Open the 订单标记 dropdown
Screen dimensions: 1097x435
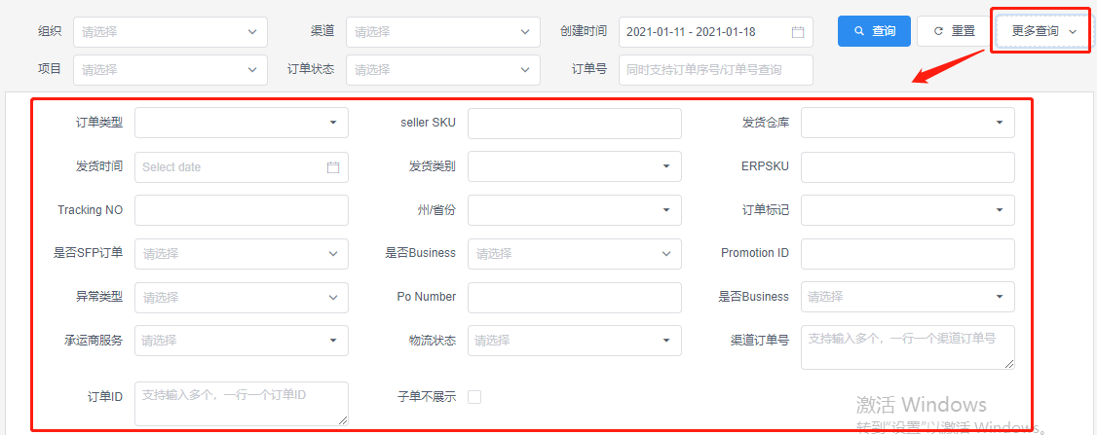click(907, 210)
